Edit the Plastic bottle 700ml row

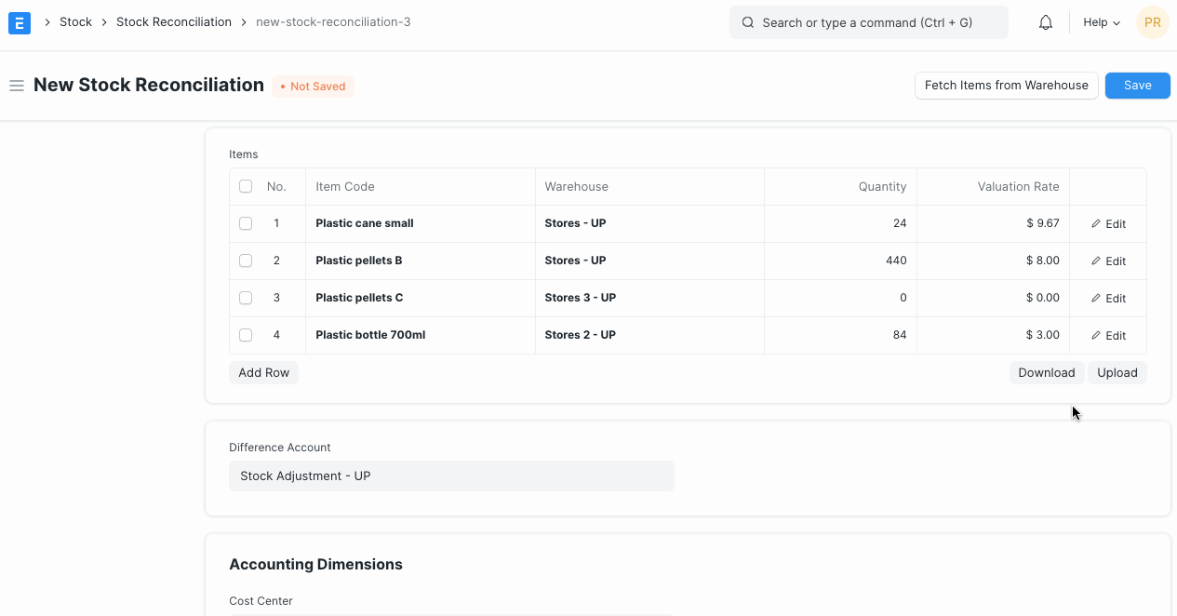coord(1108,335)
